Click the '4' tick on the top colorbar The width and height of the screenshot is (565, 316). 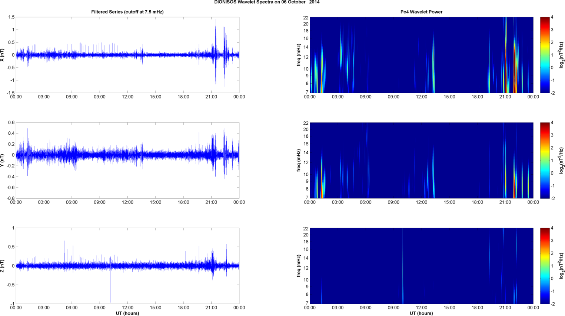[x=552, y=17]
